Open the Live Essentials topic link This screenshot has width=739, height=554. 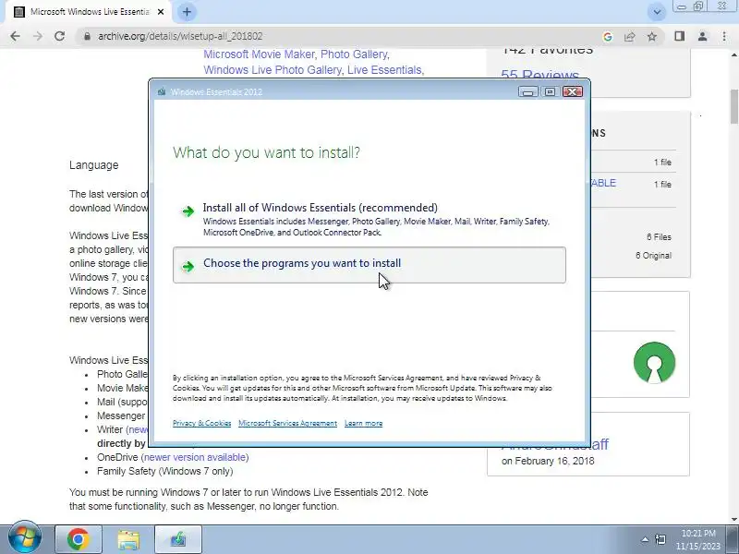384,70
